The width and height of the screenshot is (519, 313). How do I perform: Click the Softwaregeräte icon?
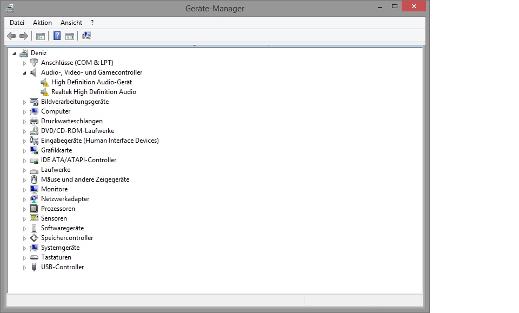[x=34, y=228]
